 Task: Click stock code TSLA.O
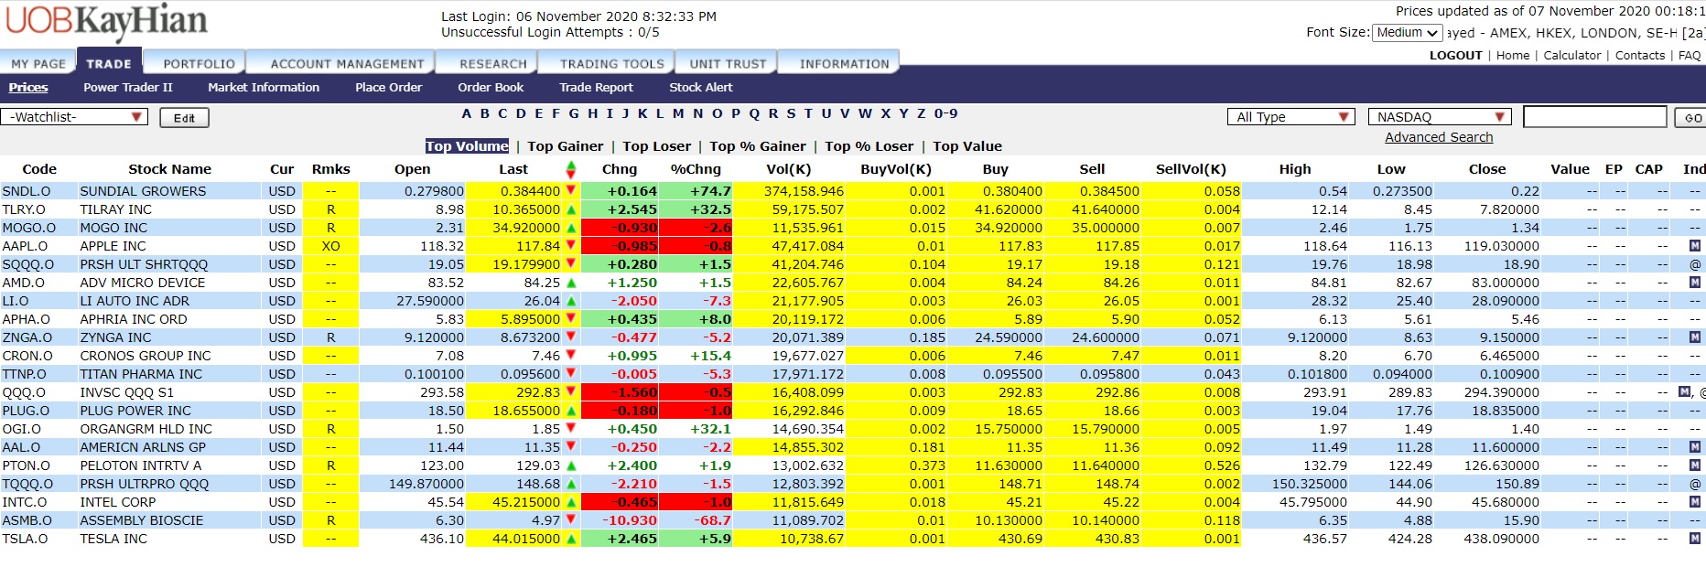[25, 539]
